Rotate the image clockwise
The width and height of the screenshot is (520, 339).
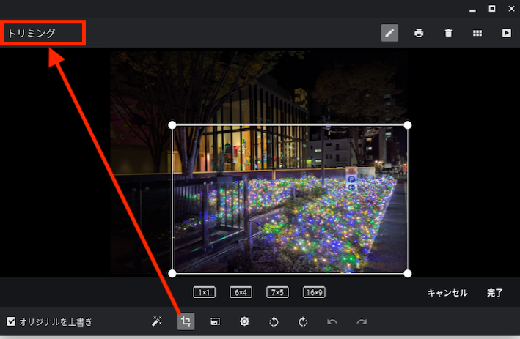303,321
